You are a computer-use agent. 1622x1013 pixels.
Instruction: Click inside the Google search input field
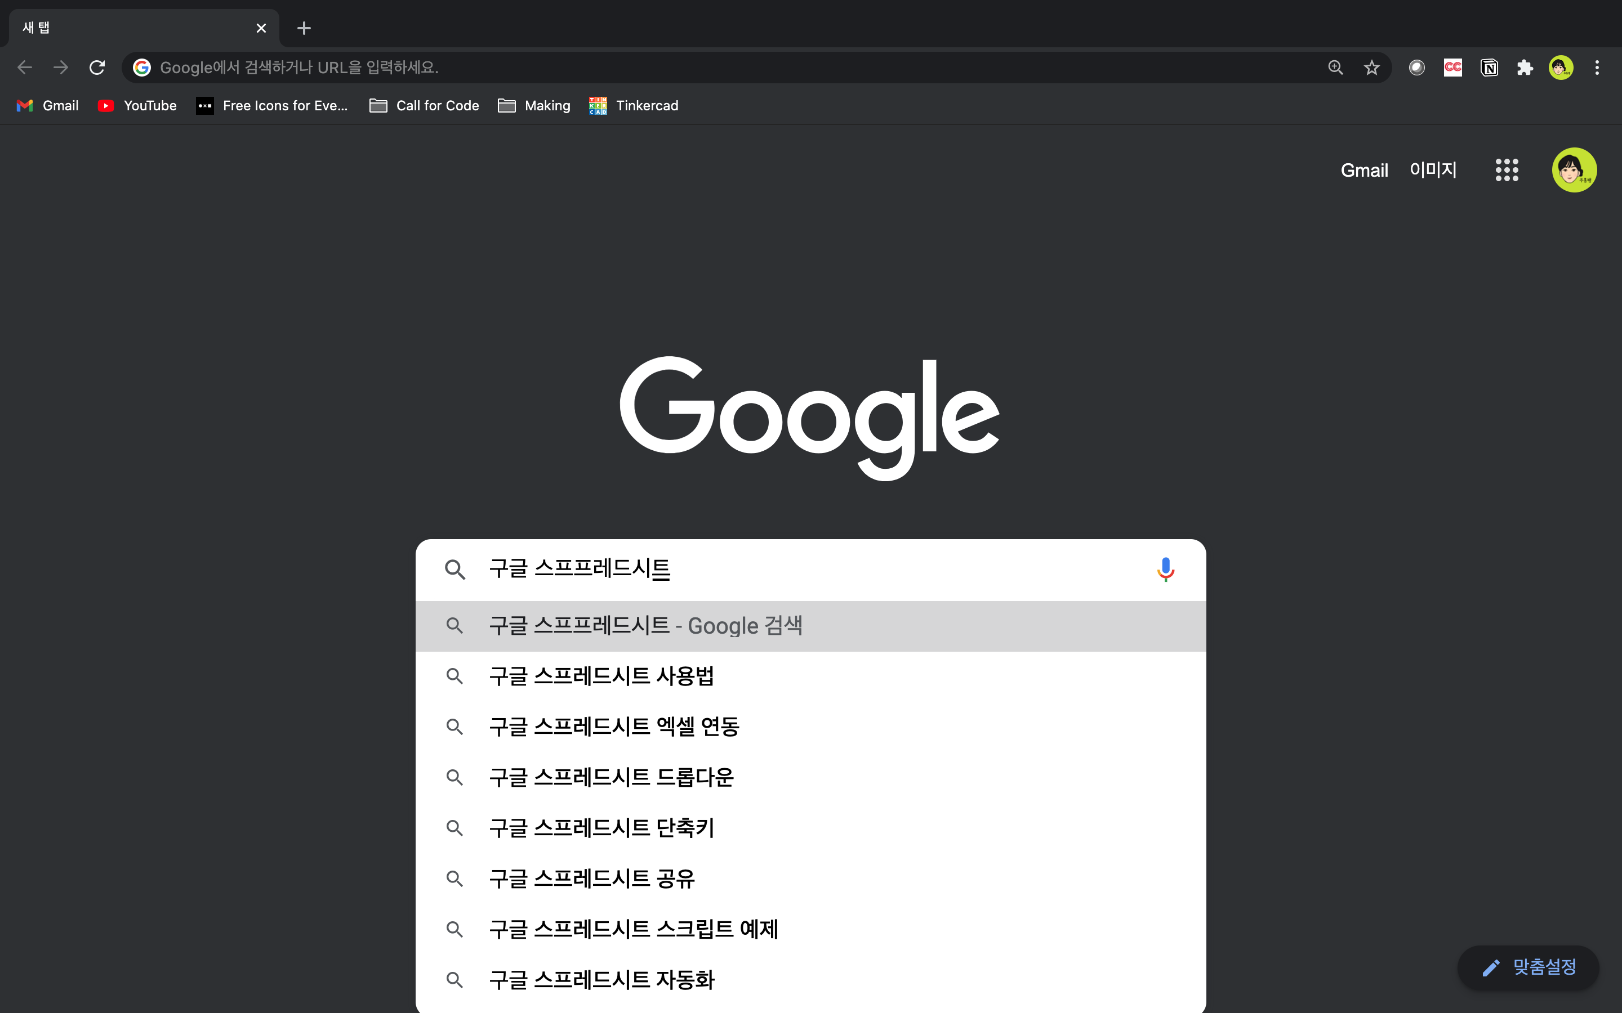[804, 569]
